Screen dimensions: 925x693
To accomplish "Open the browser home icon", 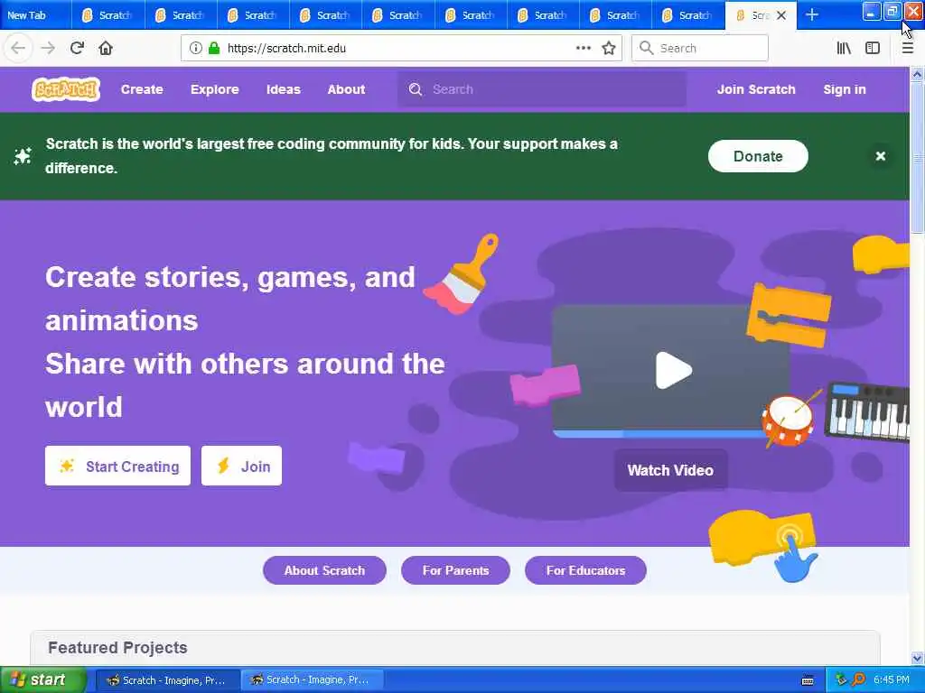I will [106, 48].
